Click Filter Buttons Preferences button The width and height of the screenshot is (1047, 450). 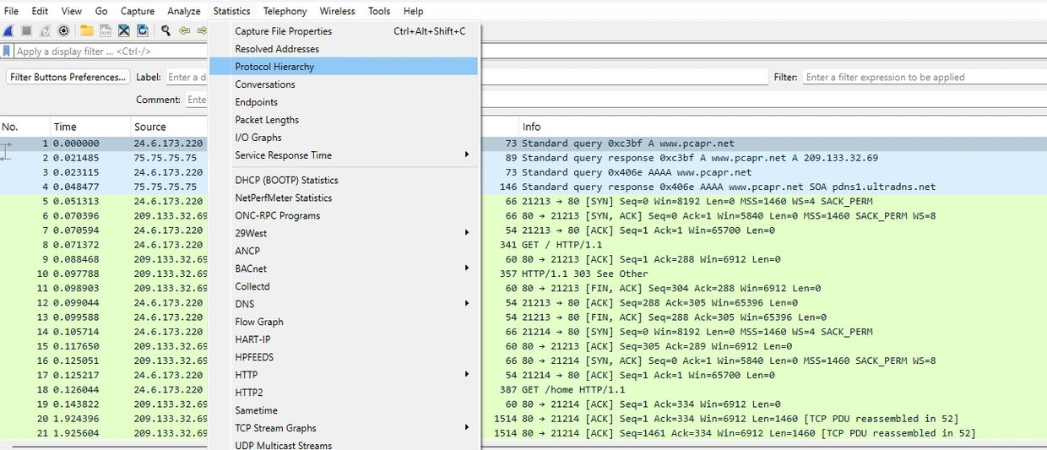[x=68, y=77]
